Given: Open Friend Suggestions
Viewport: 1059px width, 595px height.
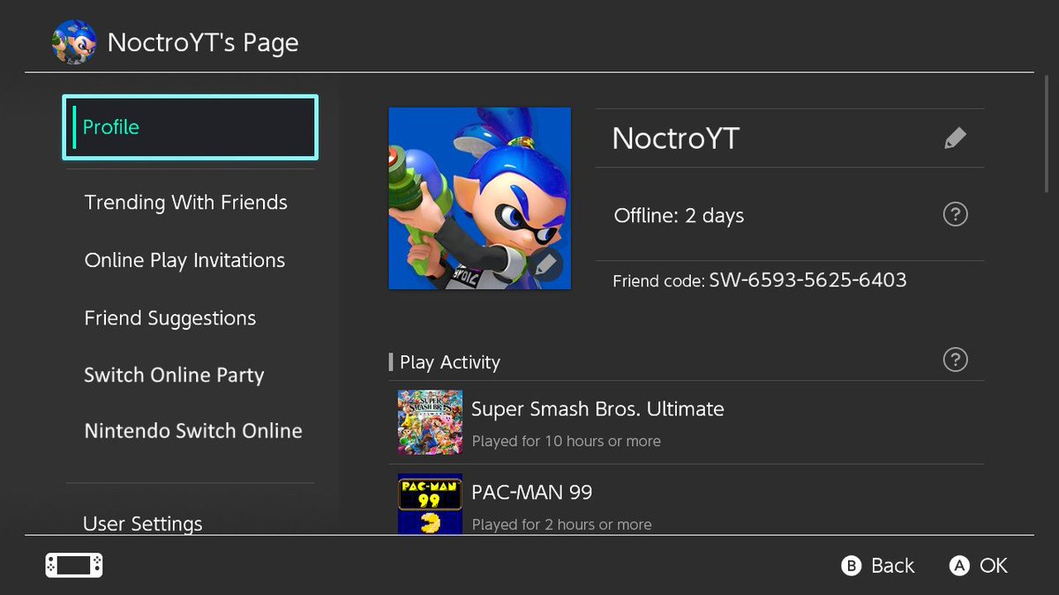Looking at the screenshot, I should [170, 318].
